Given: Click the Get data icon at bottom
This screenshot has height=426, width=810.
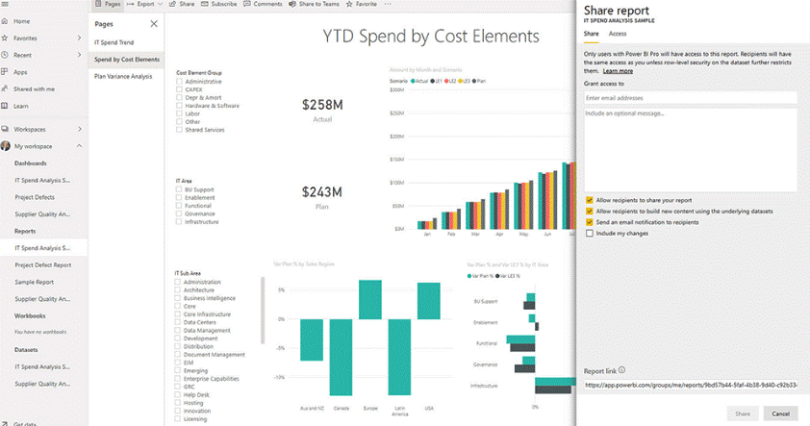Looking at the screenshot, I should click(5, 423).
